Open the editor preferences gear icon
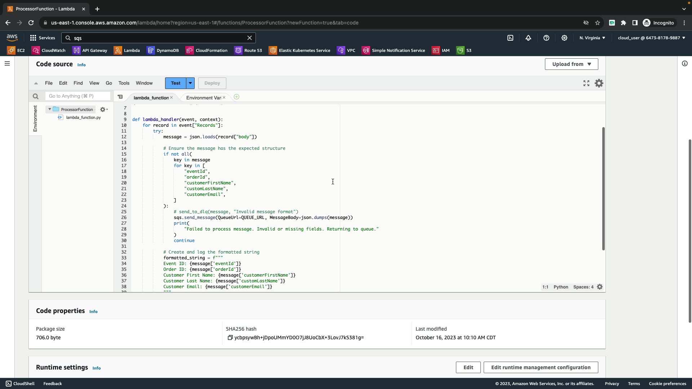 point(599,83)
